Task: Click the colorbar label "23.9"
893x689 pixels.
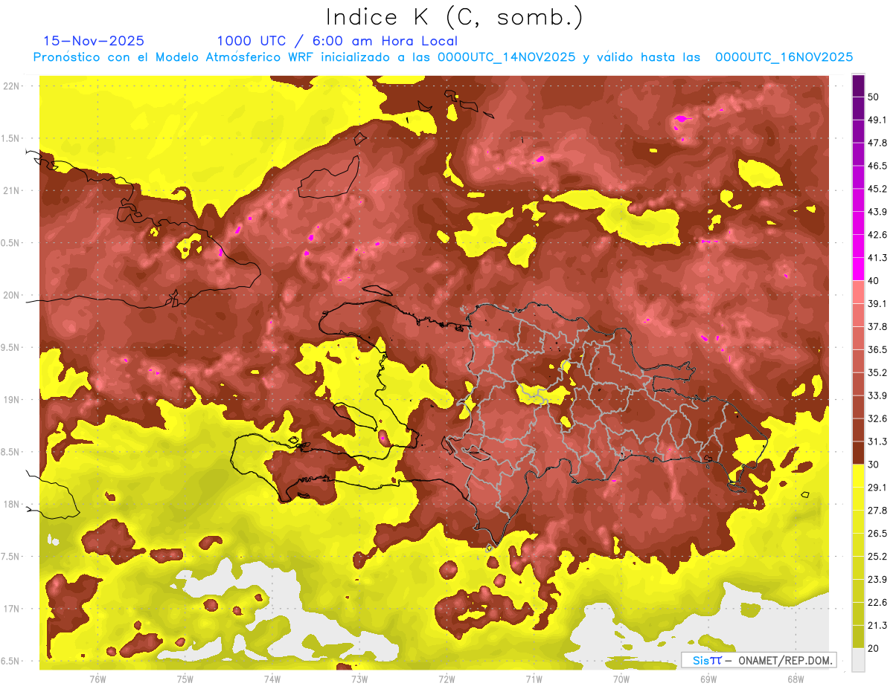Action: 877,580
